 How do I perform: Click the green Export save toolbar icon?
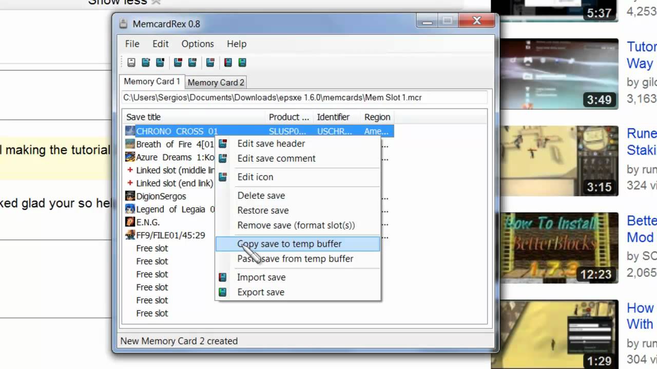click(242, 63)
